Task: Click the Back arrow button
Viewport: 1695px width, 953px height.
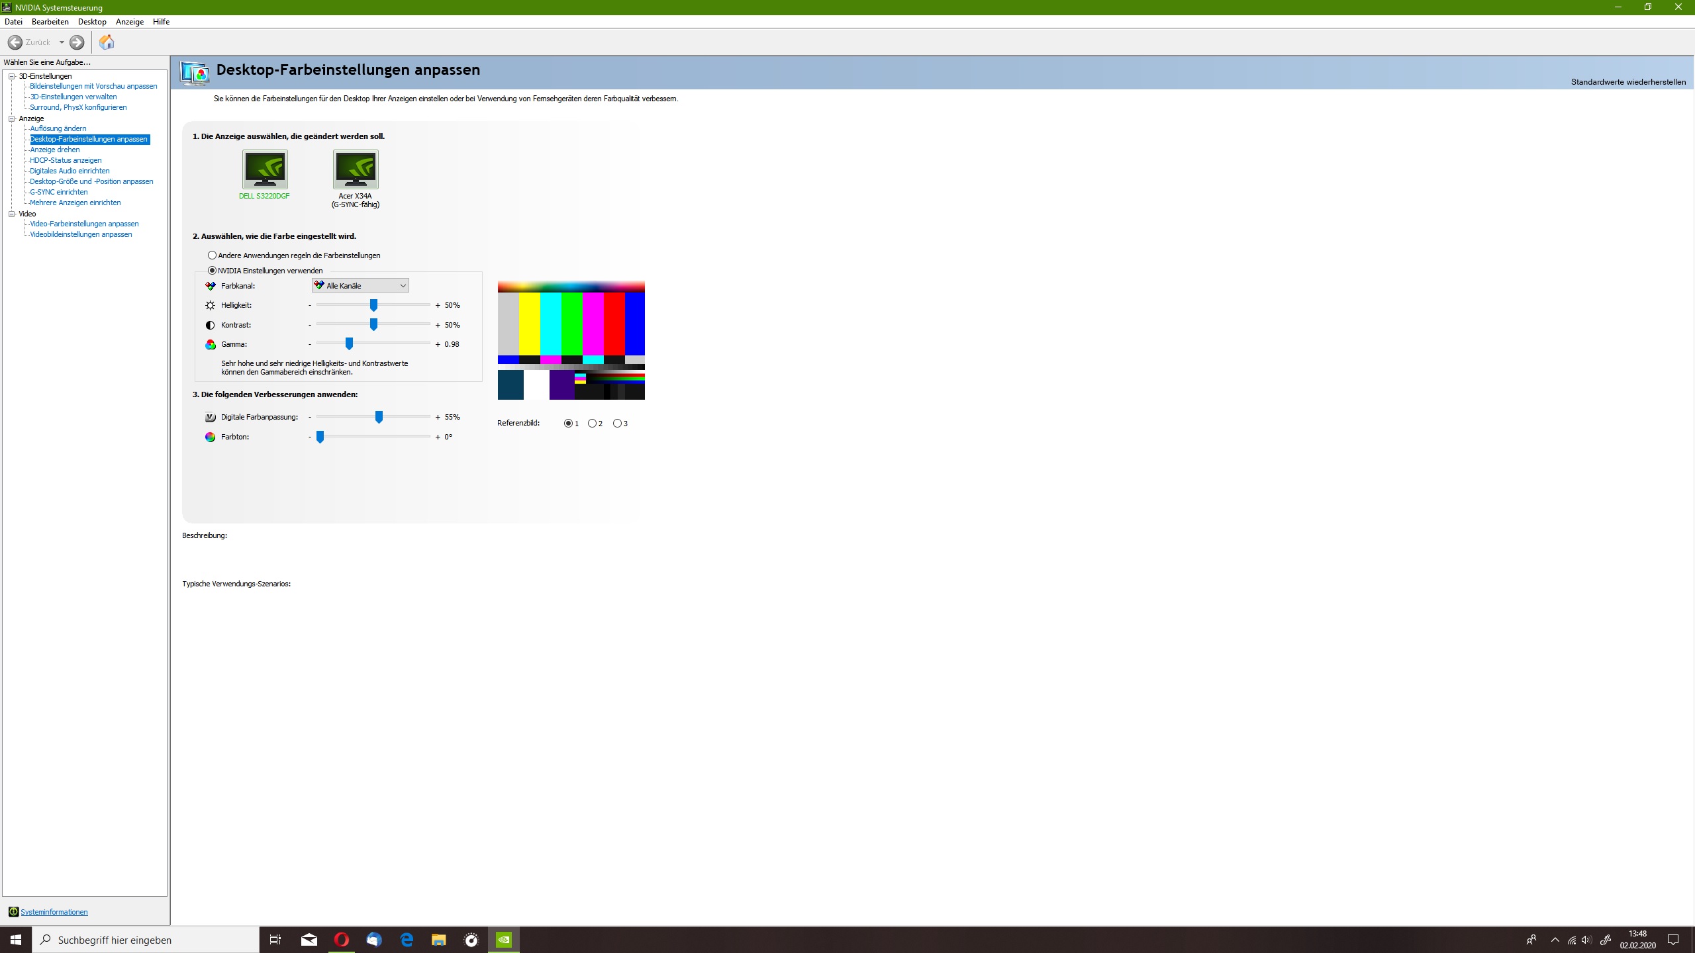Action: pos(15,42)
